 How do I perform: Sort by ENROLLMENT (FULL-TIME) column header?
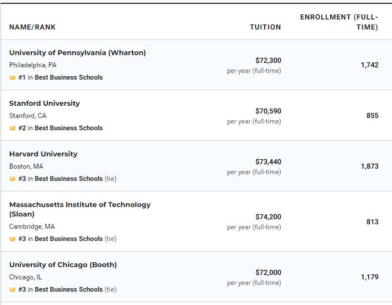pos(339,22)
